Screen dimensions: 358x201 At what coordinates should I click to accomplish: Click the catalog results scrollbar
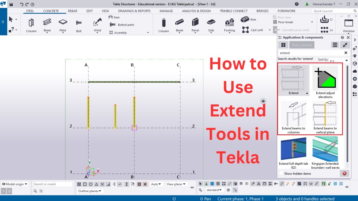(x=348, y=114)
